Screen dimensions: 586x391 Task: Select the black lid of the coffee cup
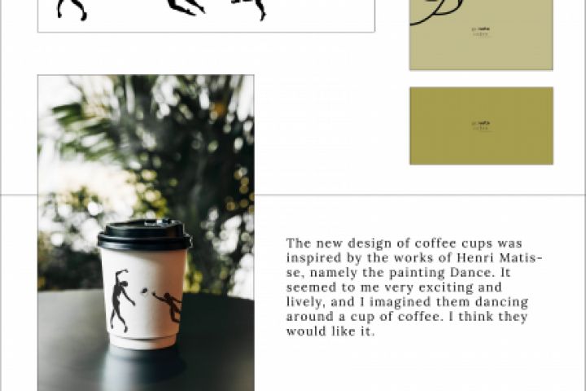click(144, 235)
